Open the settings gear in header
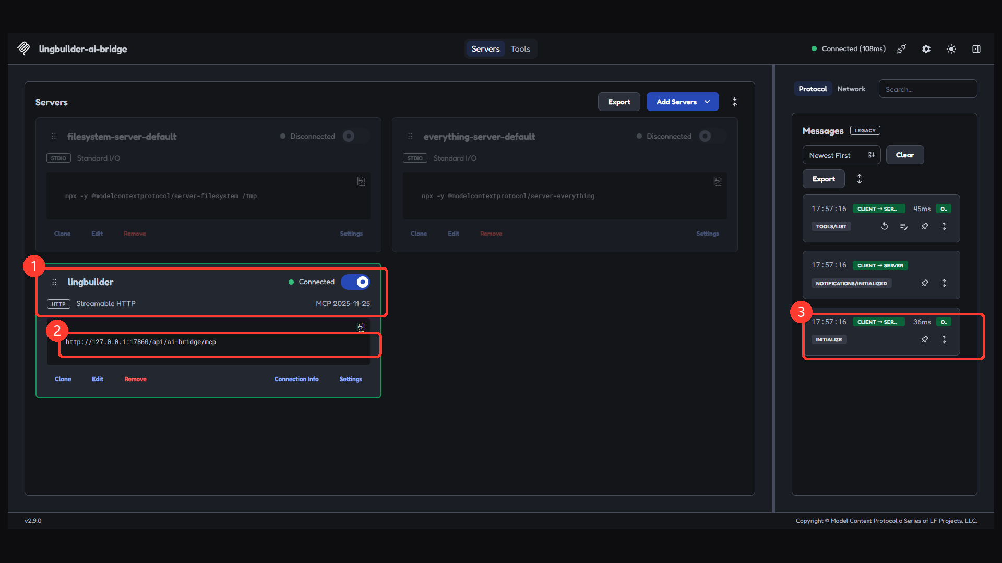1002x563 pixels. (926, 49)
